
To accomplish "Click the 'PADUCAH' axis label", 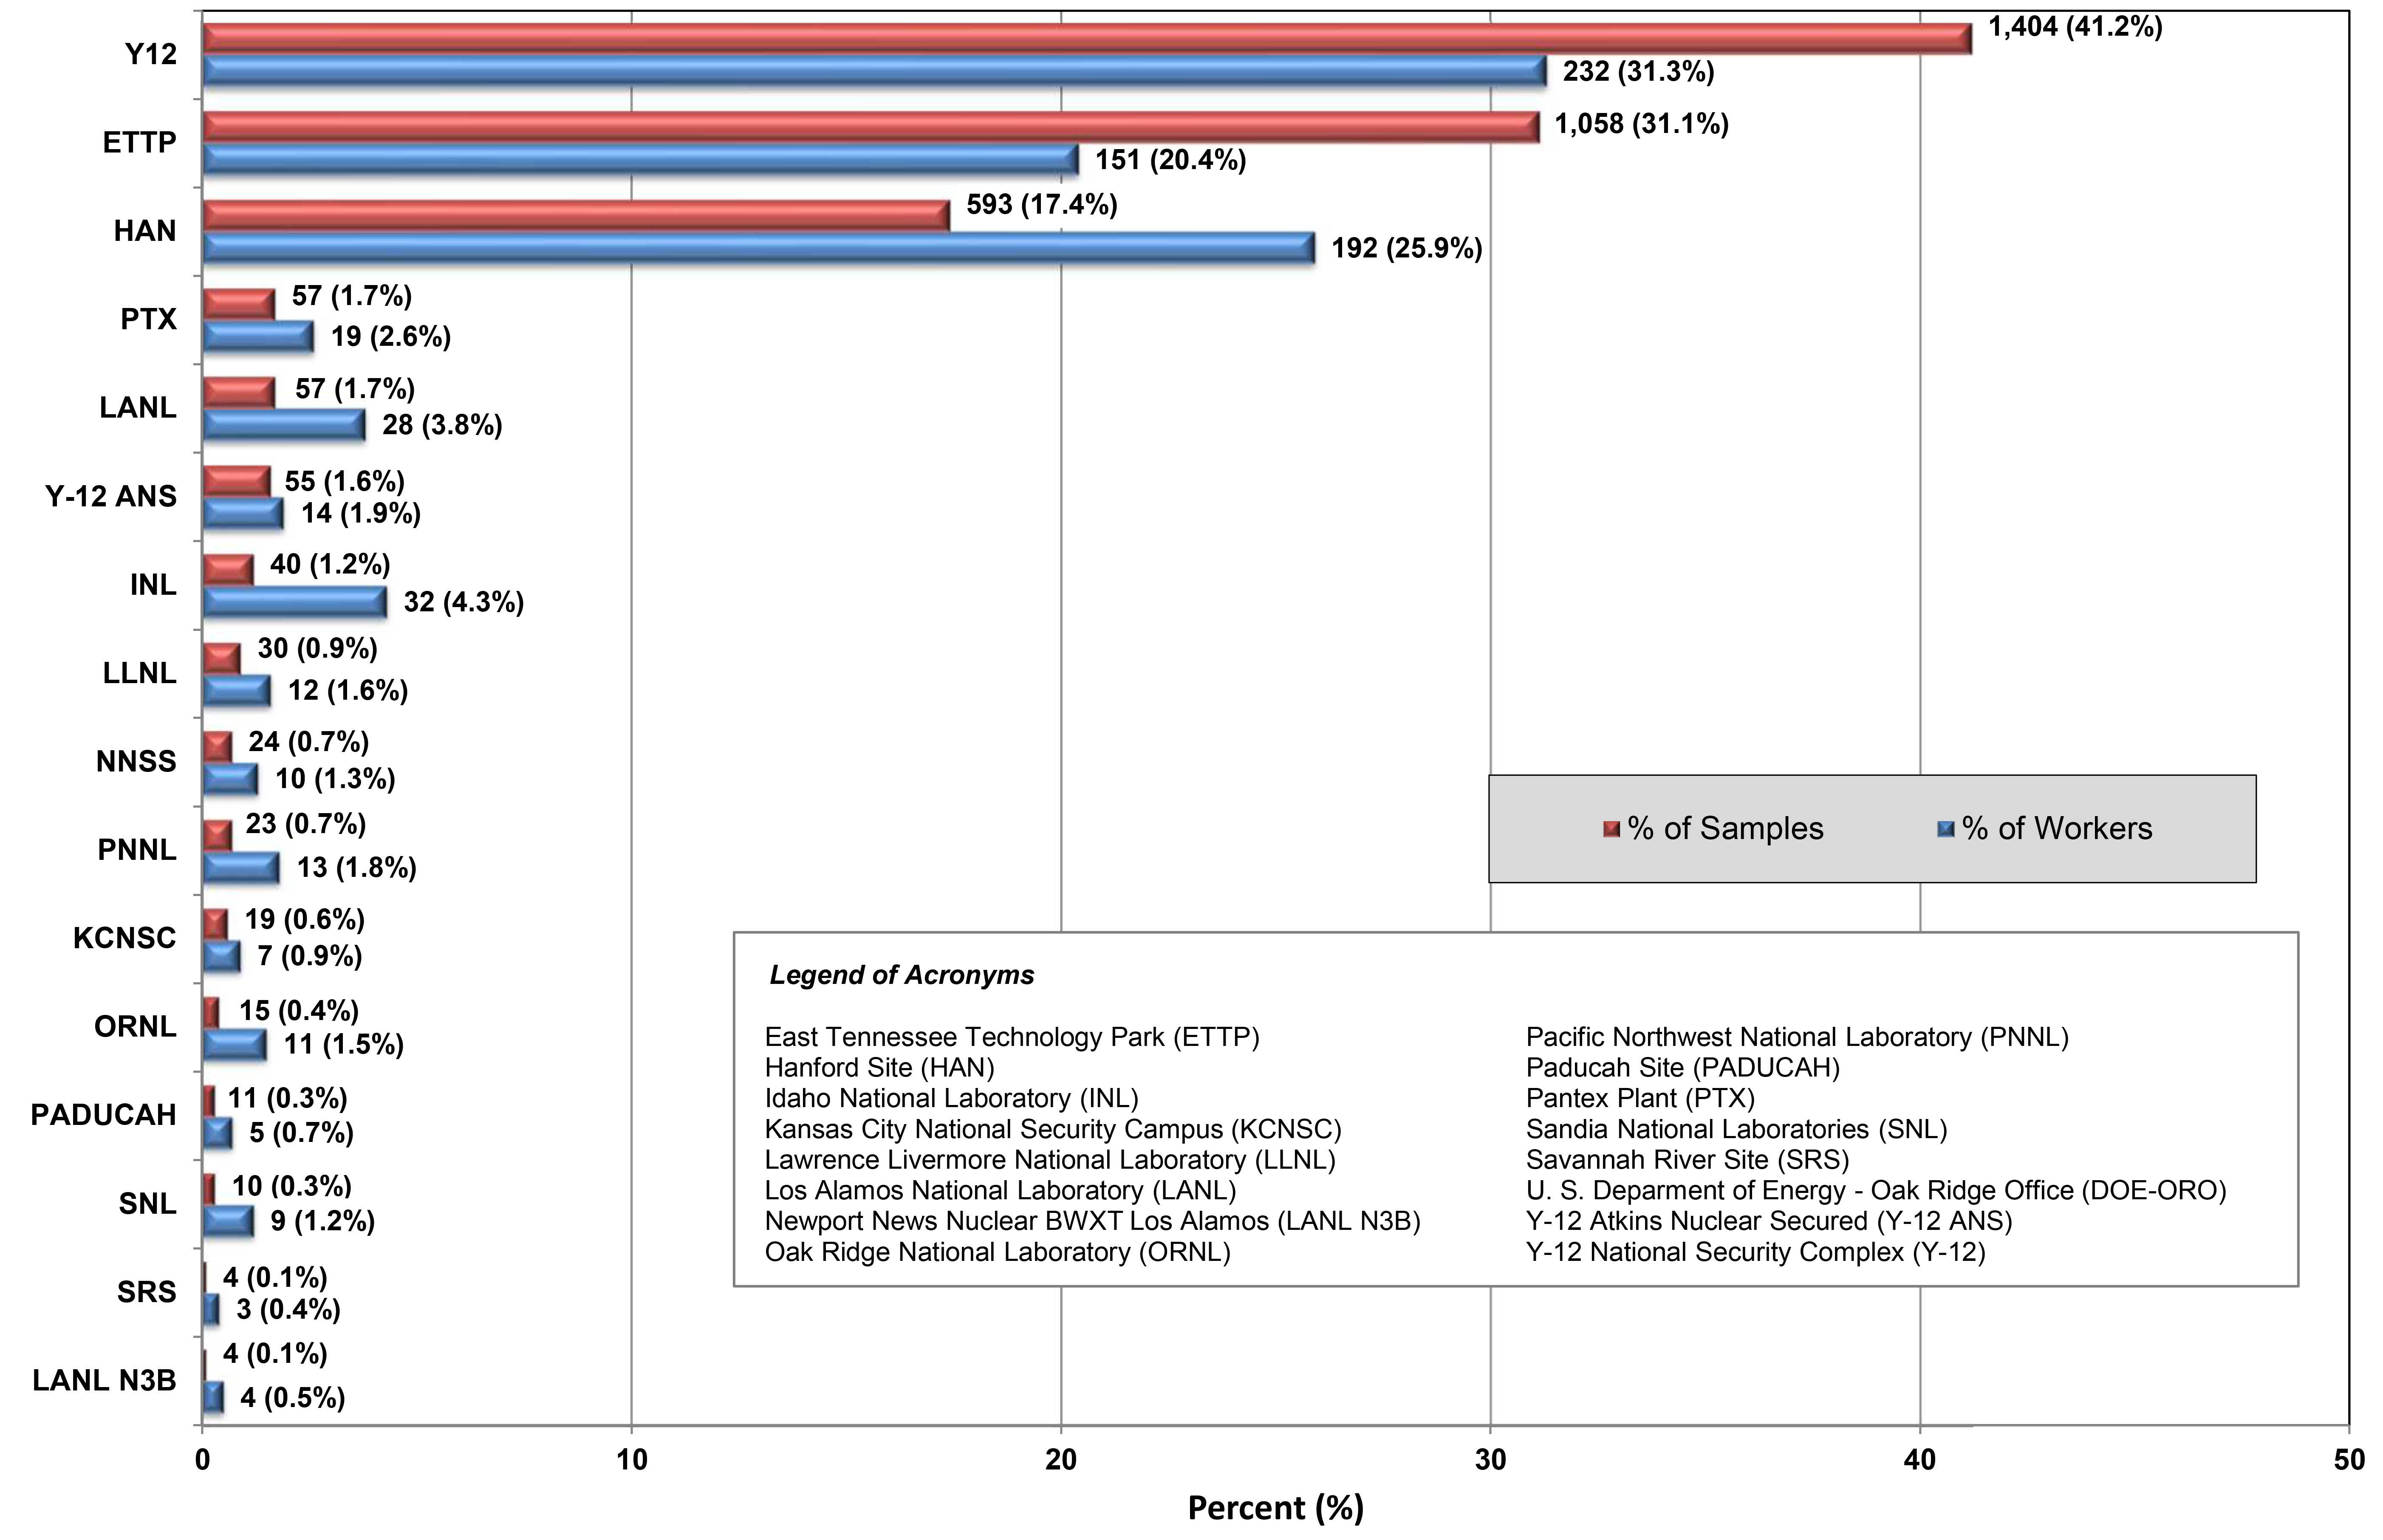I will (104, 1115).
